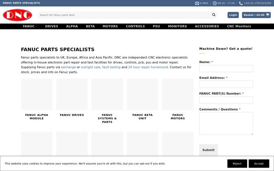Click the basket cart icon
Screen dimensions: 274x171
[x=268, y=15]
